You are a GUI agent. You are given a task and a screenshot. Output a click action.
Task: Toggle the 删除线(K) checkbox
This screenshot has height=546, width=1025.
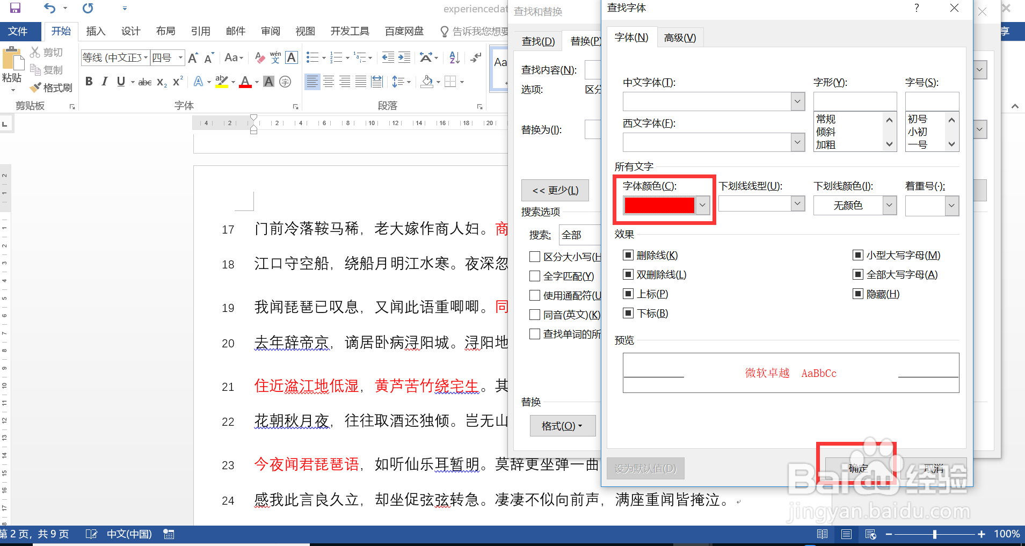tap(628, 255)
